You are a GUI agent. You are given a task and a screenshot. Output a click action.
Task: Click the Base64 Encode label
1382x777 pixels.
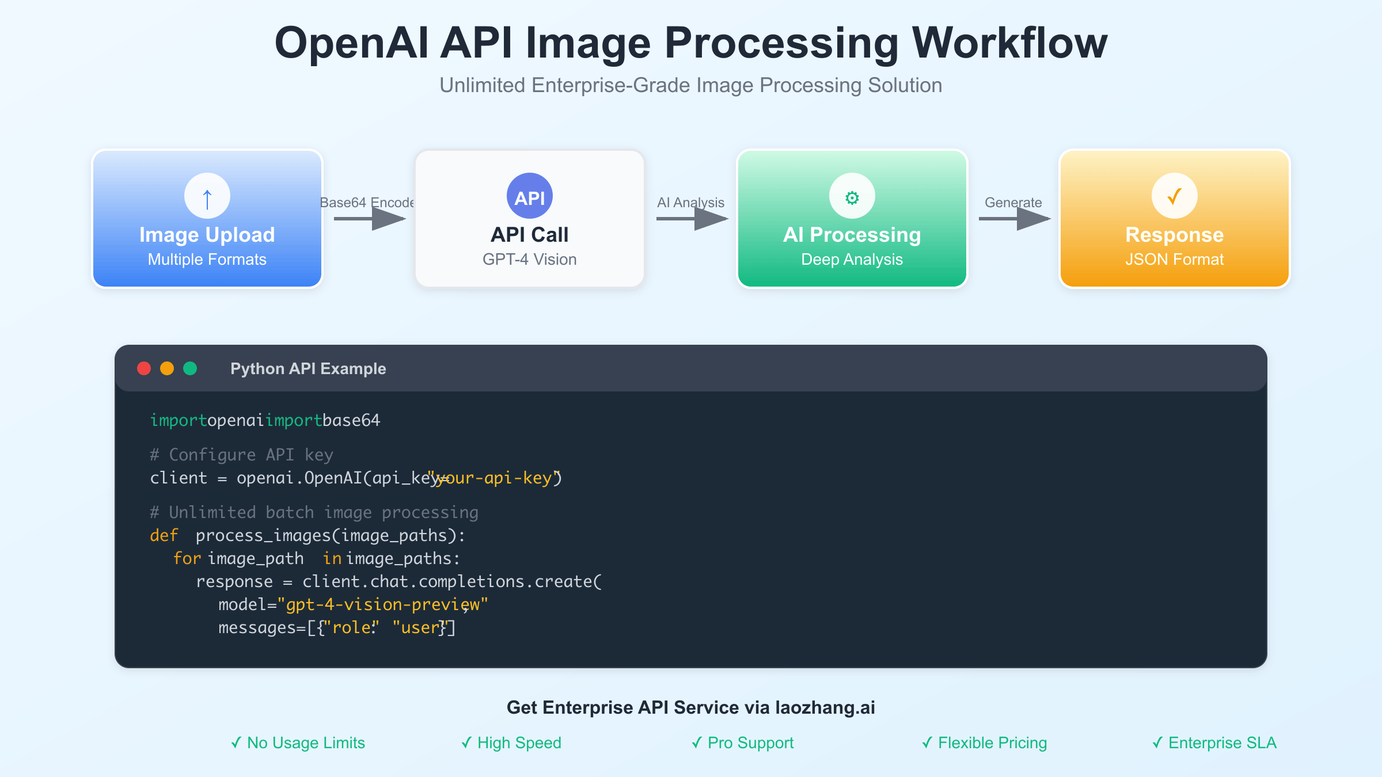pyautogui.click(x=367, y=203)
